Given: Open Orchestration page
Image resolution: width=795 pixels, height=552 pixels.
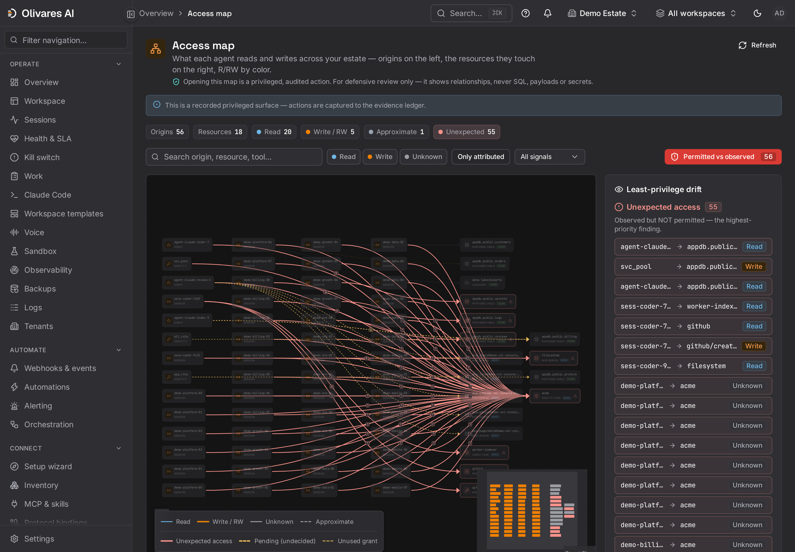Looking at the screenshot, I should click(66, 424).
